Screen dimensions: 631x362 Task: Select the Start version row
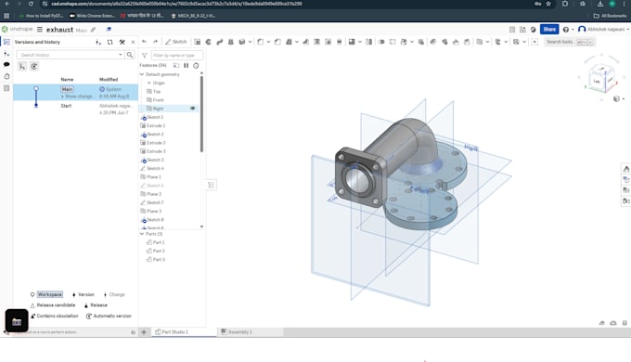click(x=76, y=110)
